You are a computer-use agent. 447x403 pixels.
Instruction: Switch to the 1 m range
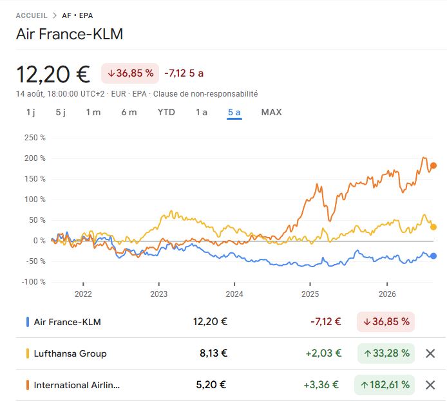(x=93, y=112)
